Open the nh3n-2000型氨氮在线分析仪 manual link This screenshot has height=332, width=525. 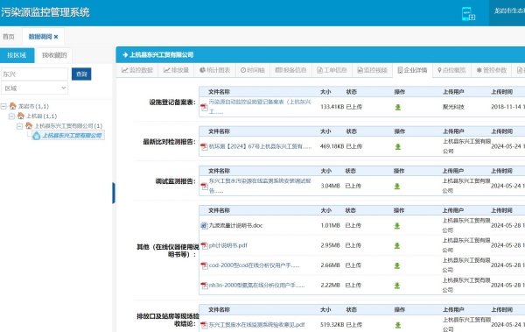256,286
